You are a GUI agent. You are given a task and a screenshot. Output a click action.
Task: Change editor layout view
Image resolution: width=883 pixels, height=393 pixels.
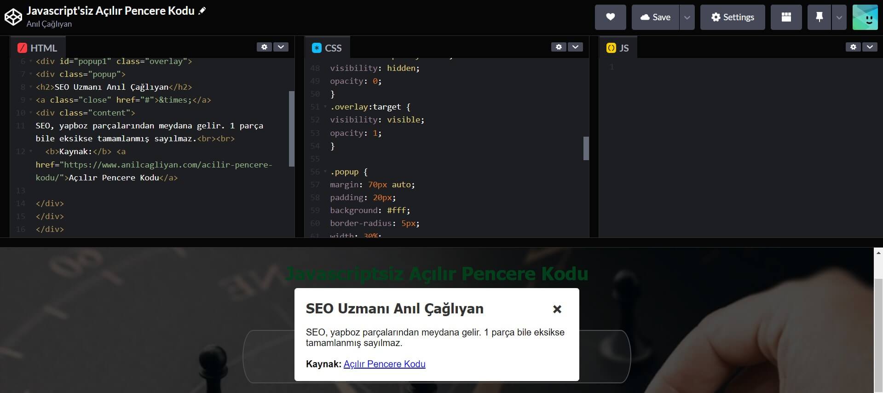tap(786, 17)
